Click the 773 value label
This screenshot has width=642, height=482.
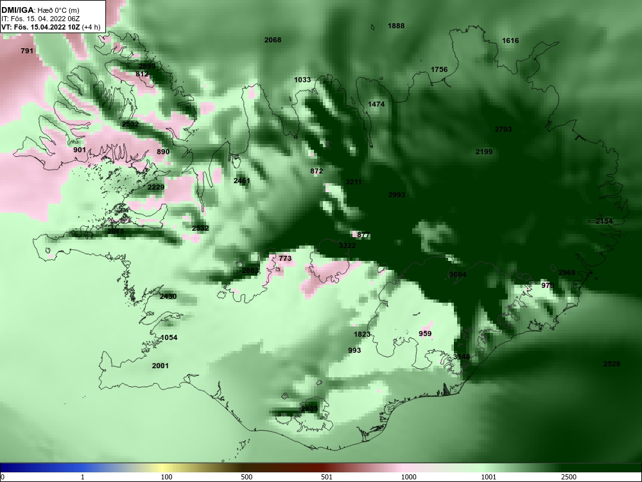pyautogui.click(x=285, y=258)
